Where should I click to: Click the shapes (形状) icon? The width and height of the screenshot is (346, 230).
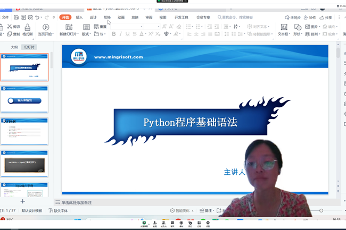(x=298, y=27)
